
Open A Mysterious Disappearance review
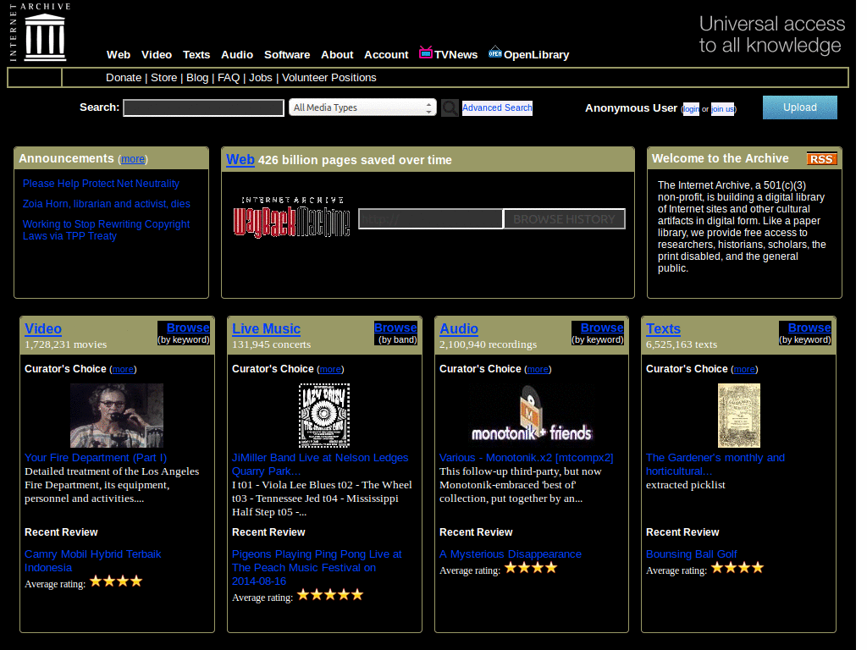pos(511,554)
